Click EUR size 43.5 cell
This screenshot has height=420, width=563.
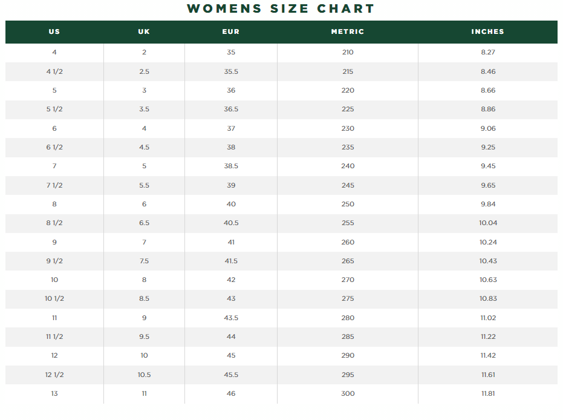(x=231, y=318)
